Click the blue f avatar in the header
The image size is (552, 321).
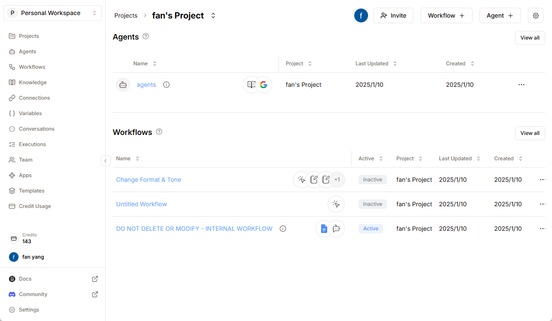(361, 15)
